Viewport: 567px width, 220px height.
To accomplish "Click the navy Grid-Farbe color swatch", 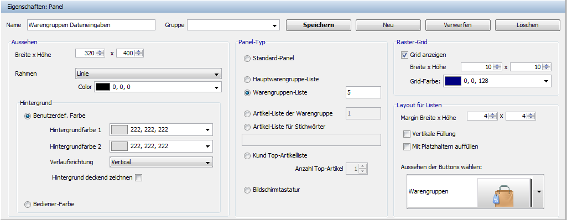I will 452,81.
